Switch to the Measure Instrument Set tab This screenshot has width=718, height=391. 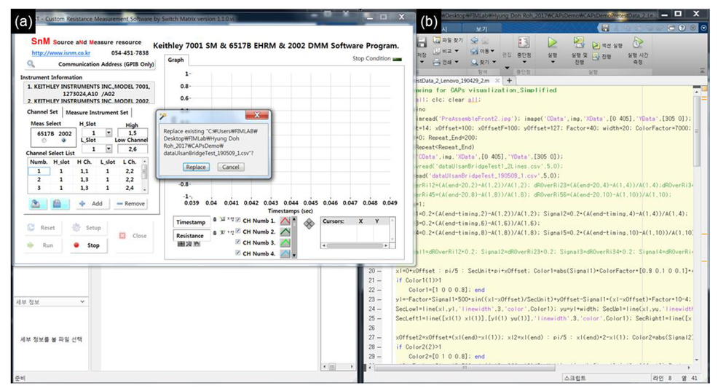point(97,112)
